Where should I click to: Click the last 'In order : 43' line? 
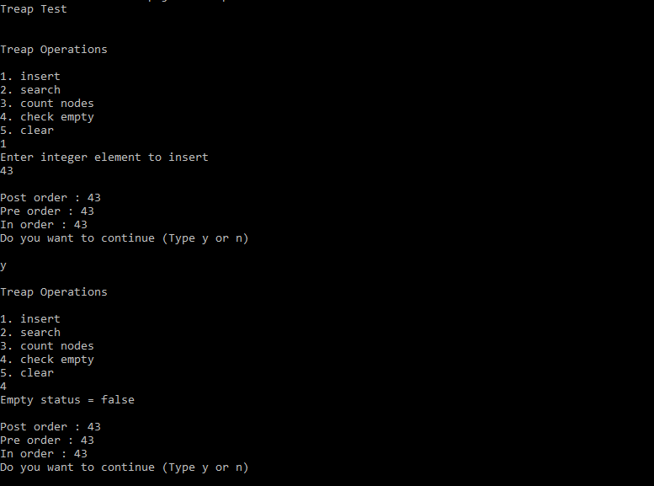[x=44, y=454]
